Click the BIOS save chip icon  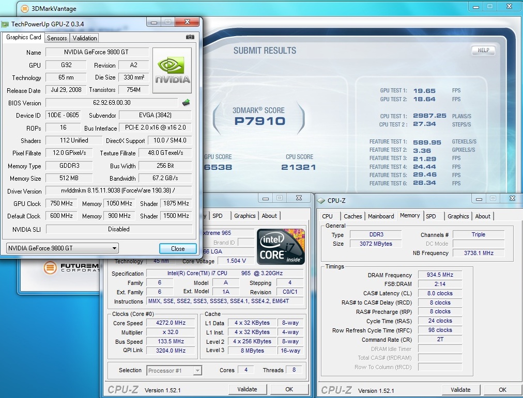click(x=186, y=102)
